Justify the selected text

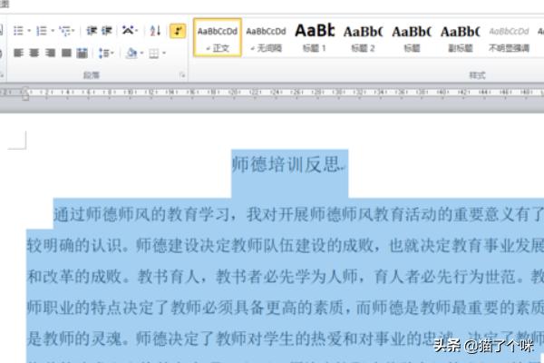click(66, 53)
